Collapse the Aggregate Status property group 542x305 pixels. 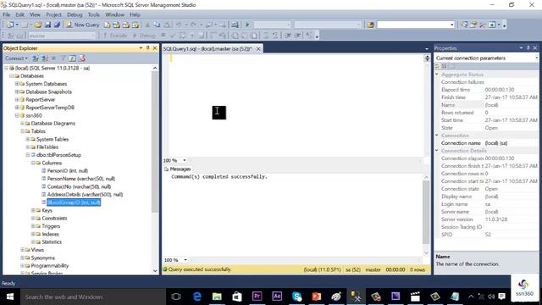coord(437,75)
